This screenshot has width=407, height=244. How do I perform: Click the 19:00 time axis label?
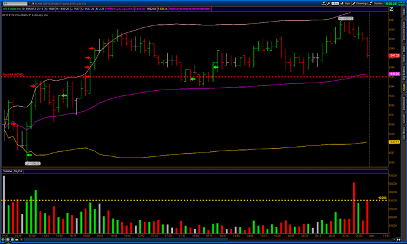click(x=250, y=236)
